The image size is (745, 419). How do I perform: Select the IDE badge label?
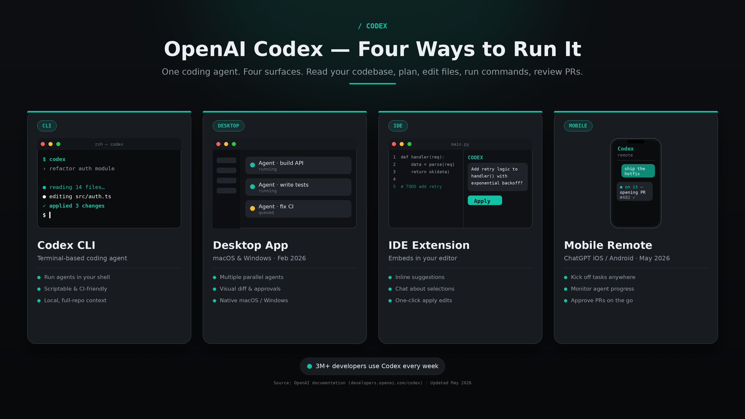point(398,126)
